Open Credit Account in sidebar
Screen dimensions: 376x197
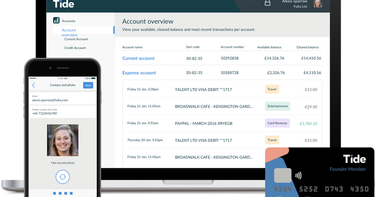75,48
